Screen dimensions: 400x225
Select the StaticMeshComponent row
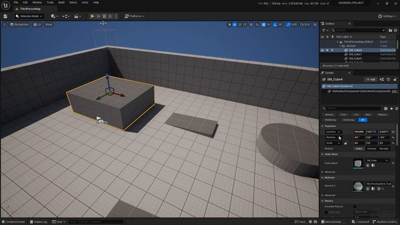click(x=359, y=91)
